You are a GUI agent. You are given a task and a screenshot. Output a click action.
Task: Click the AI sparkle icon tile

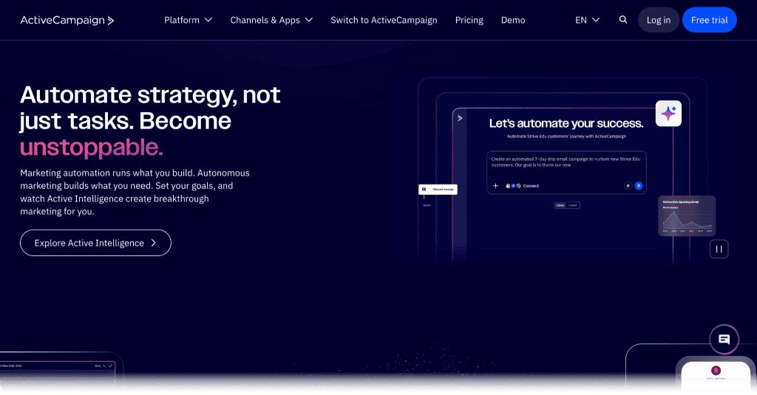point(668,114)
